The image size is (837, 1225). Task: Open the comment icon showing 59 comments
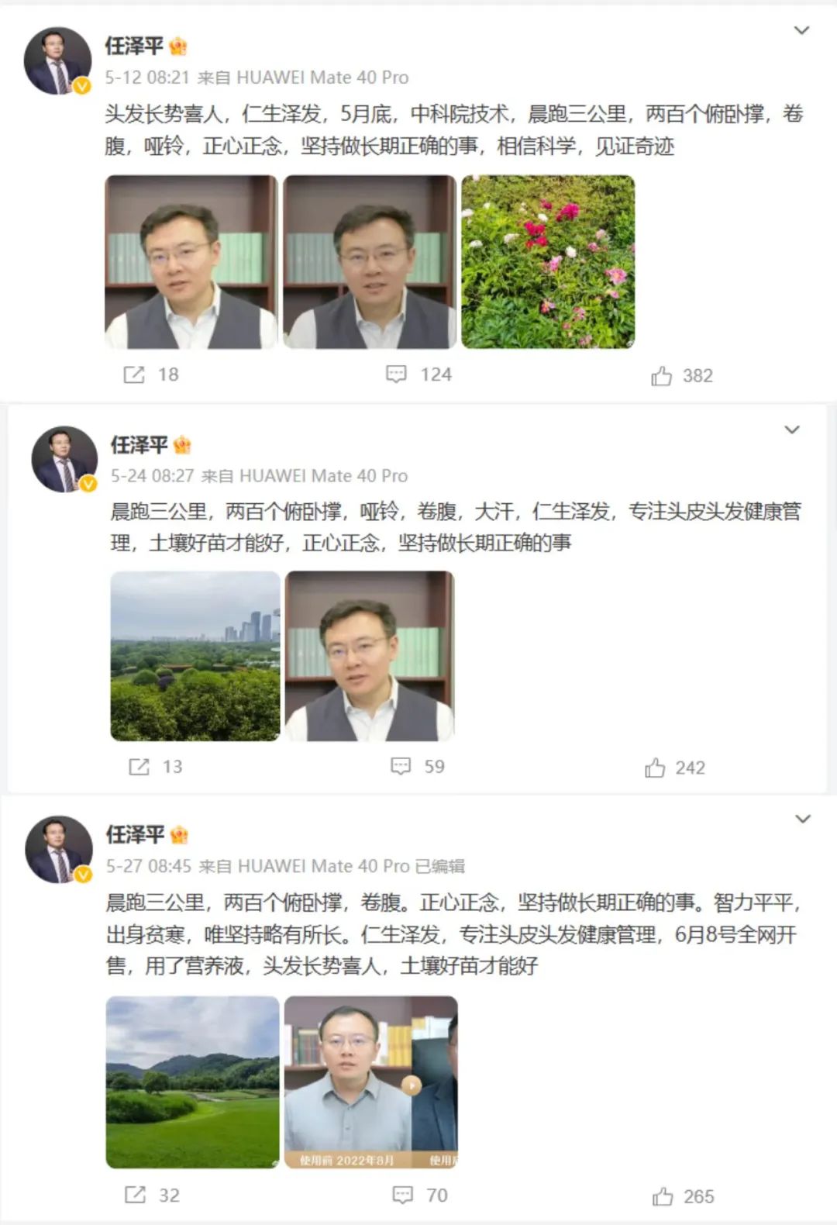click(x=401, y=767)
